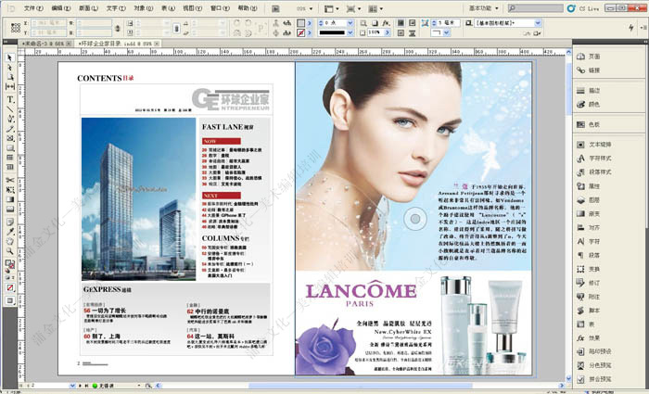The image size is (649, 394).
Task: Open the Links (链接) panel
Action: coord(588,70)
